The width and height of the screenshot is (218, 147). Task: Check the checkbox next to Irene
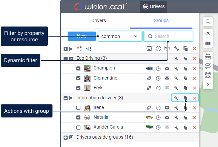coord(78,108)
